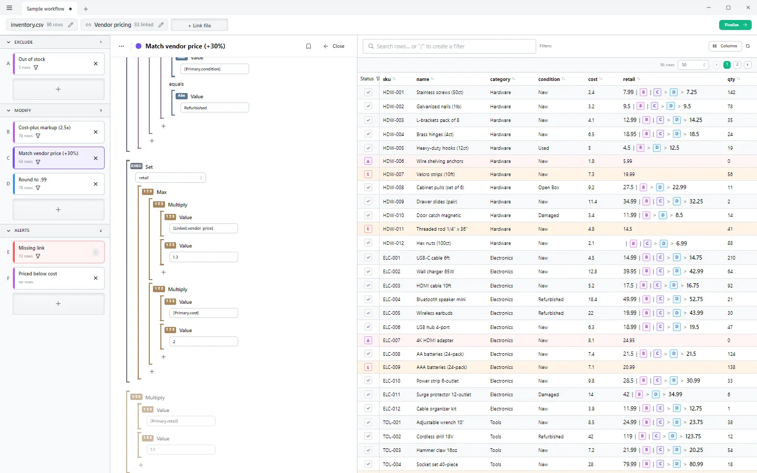Refresh the table with reload icon
This screenshot has height=473, width=757.
pos(748,46)
